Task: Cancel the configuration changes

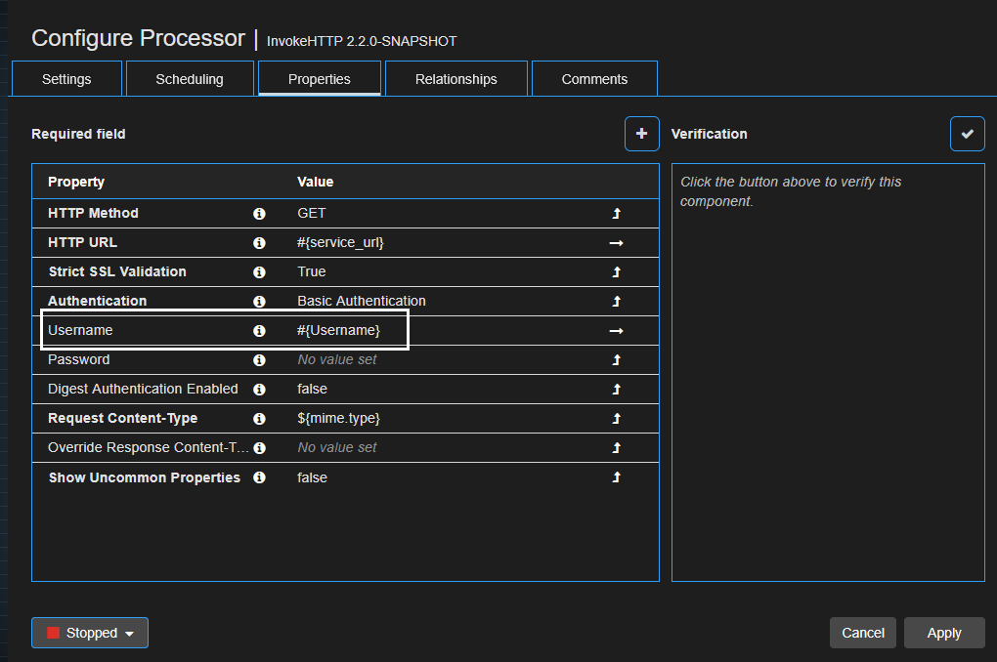Action: [862, 633]
